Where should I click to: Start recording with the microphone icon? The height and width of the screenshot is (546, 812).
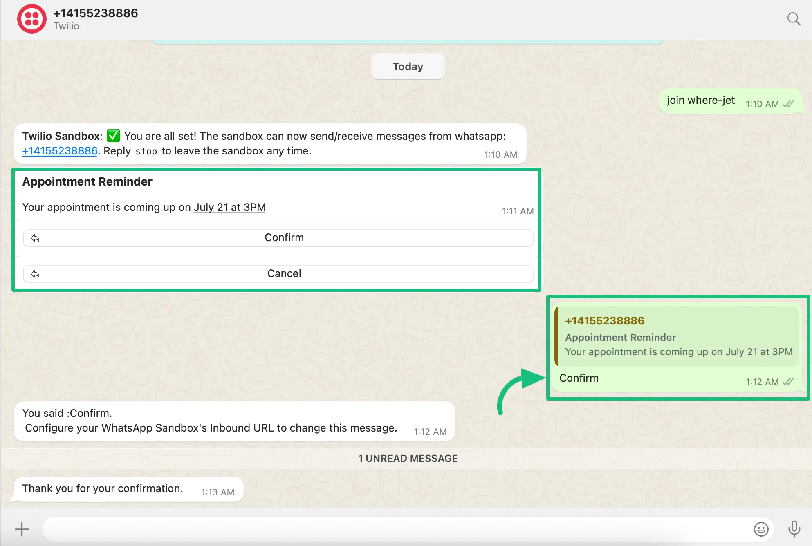click(794, 528)
